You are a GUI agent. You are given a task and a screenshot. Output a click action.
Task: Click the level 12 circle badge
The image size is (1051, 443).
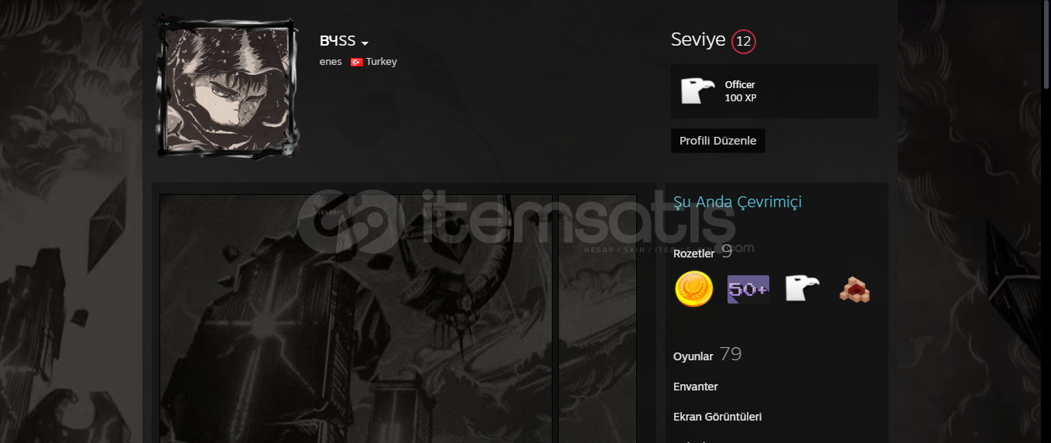click(x=743, y=41)
